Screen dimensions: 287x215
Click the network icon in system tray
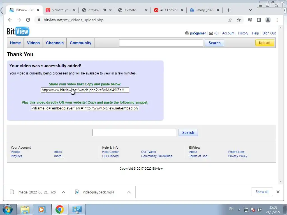point(246,209)
